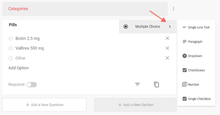Choose the Other radio button
Image resolution: width=220 pixels, height=115 pixels.
tap(11, 58)
